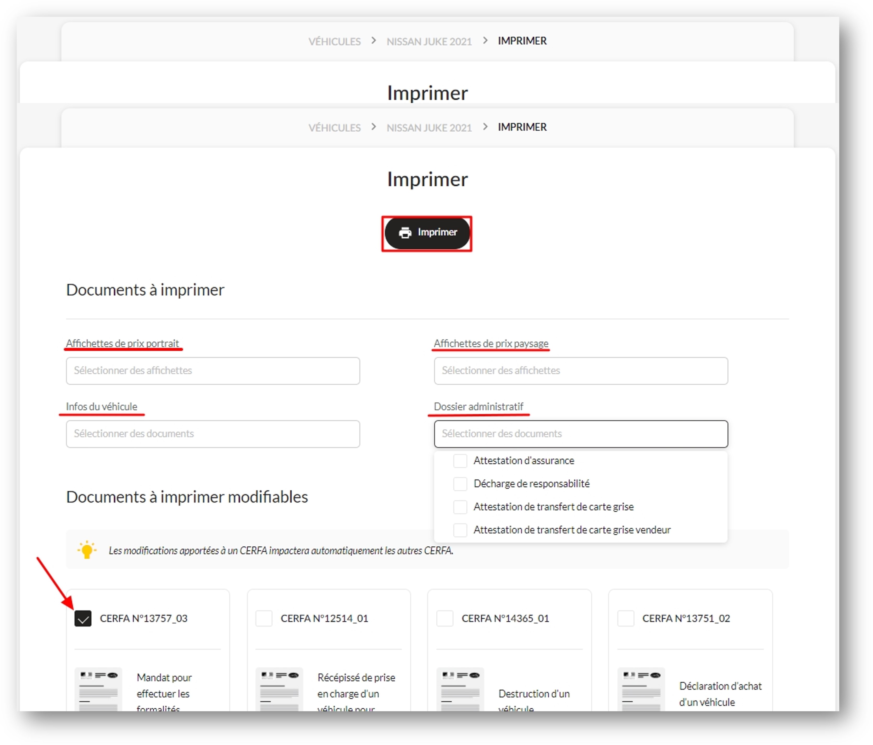The width and height of the screenshot is (873, 745).
Task: Go to NISSAN JUKE 2021 in top breadcrumb
Action: point(429,42)
